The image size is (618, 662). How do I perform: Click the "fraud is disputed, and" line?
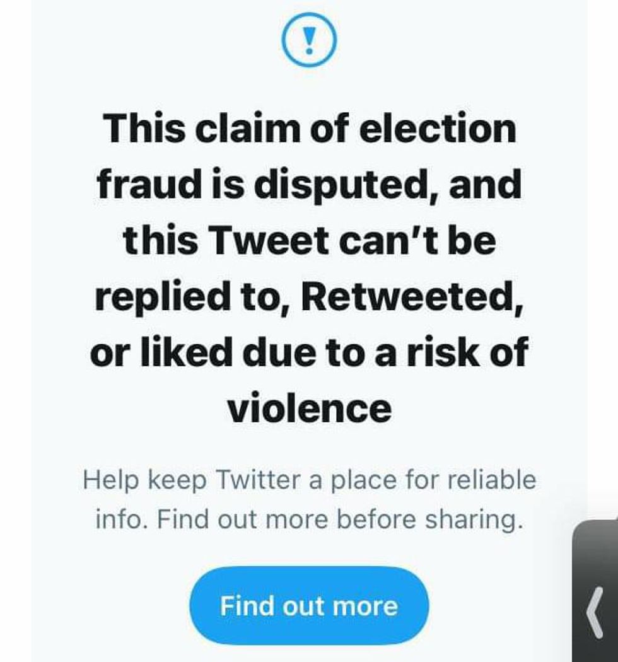pos(309,184)
